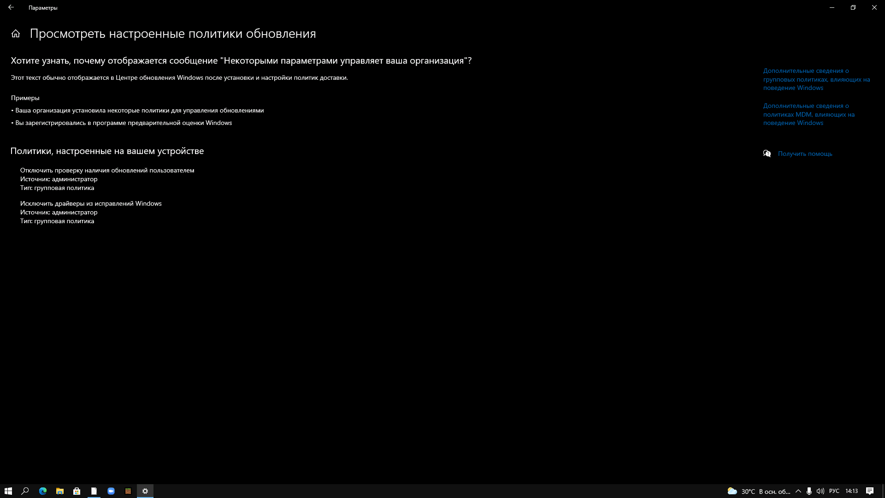Click the sound/volume taskbar icon
The width and height of the screenshot is (885, 498).
(x=820, y=491)
